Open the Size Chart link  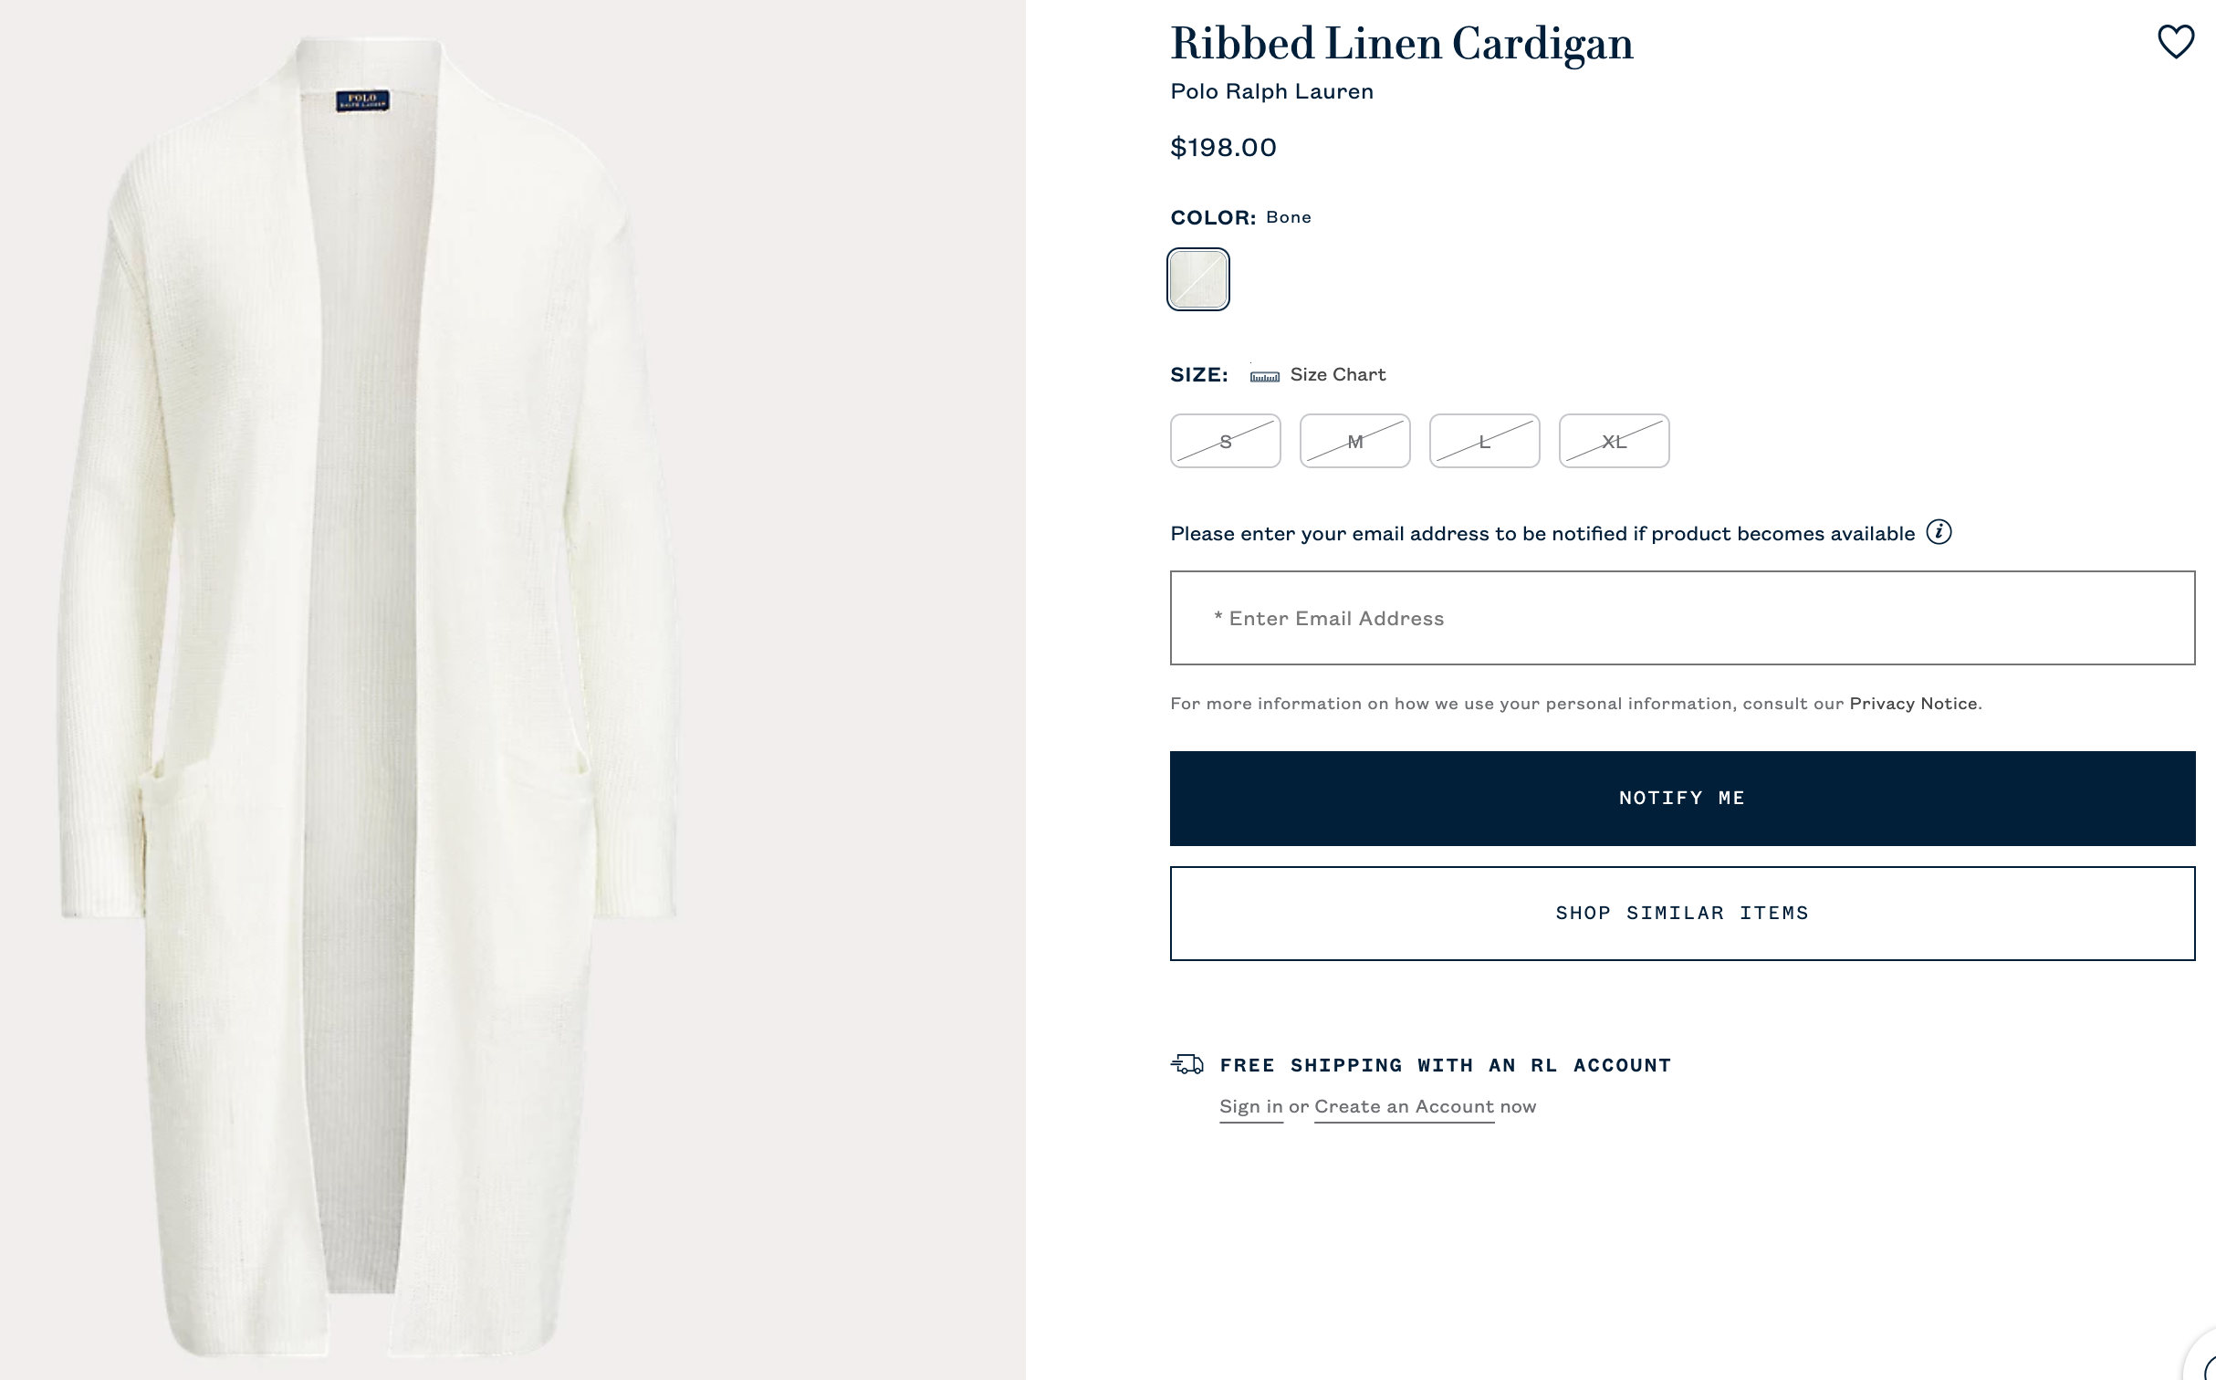pyautogui.click(x=1337, y=375)
